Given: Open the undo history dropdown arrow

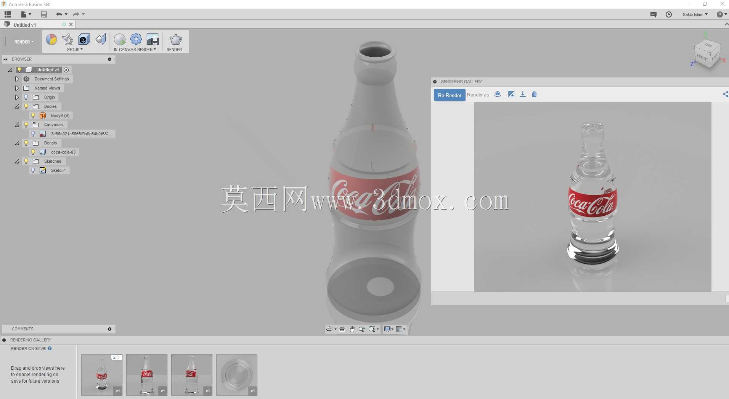Looking at the screenshot, I should tap(66, 14).
